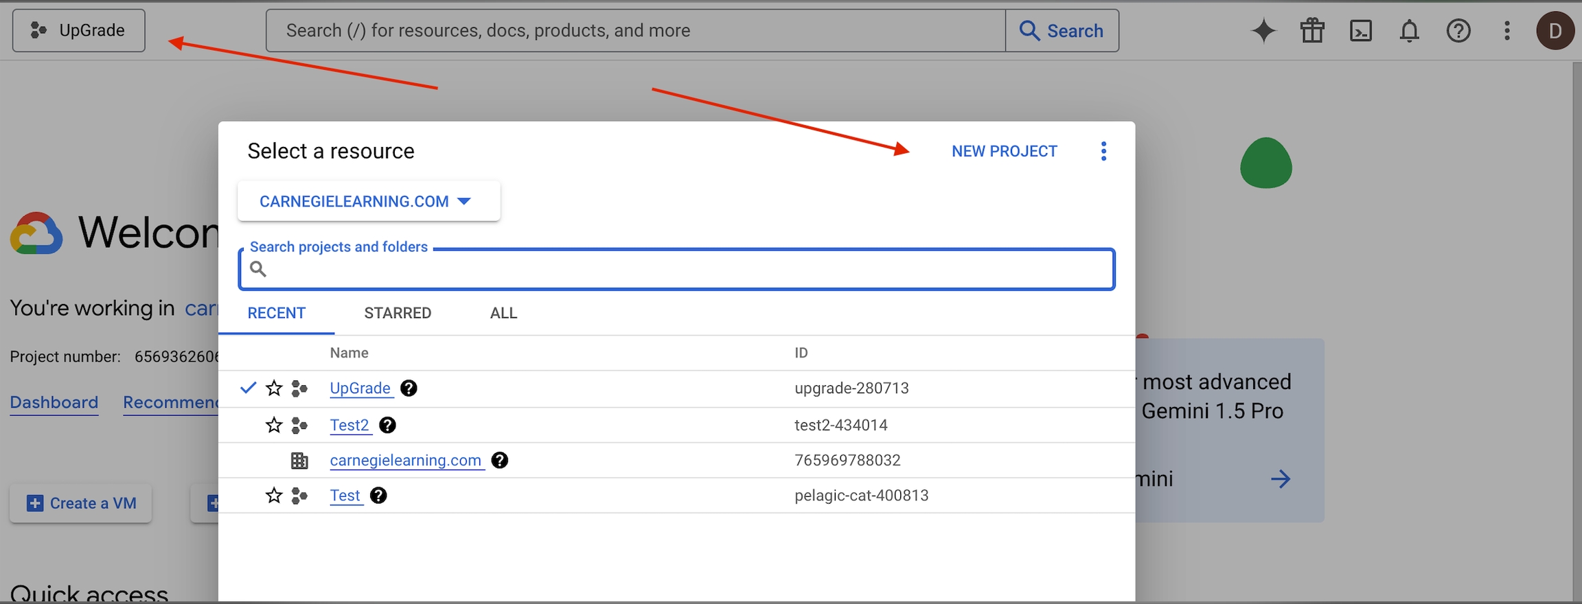This screenshot has height=604, width=1582.
Task: Click the gift free trial icon
Action: (x=1312, y=31)
